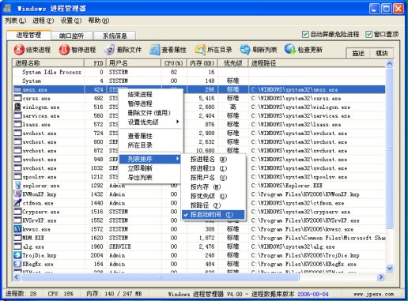This screenshot has height=301, width=408.
Task: Click the 进程路径 column header
Action: (317, 63)
